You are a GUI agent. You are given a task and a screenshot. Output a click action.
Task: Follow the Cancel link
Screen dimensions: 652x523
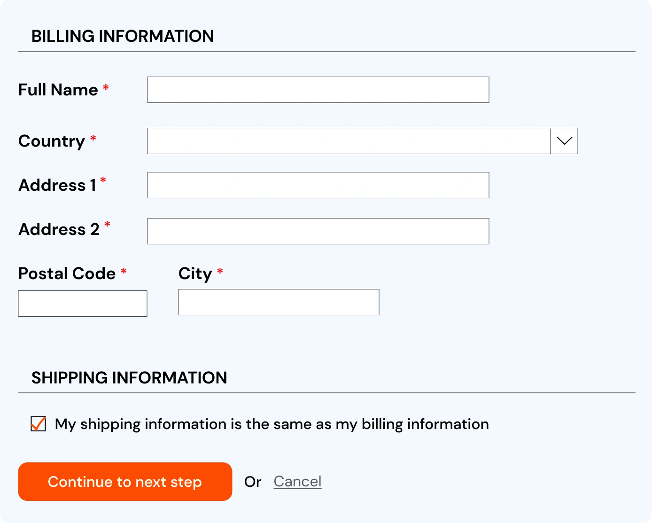297,482
